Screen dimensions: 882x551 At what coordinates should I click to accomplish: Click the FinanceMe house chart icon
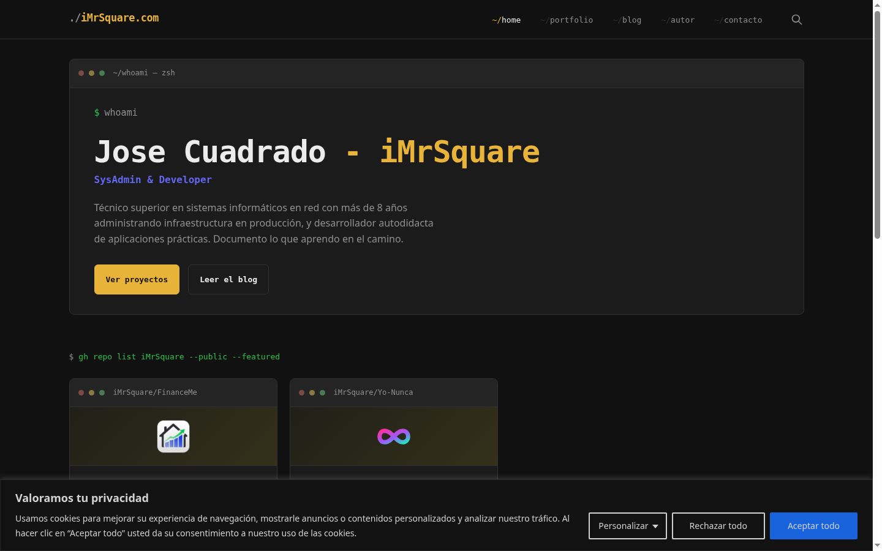point(173,437)
